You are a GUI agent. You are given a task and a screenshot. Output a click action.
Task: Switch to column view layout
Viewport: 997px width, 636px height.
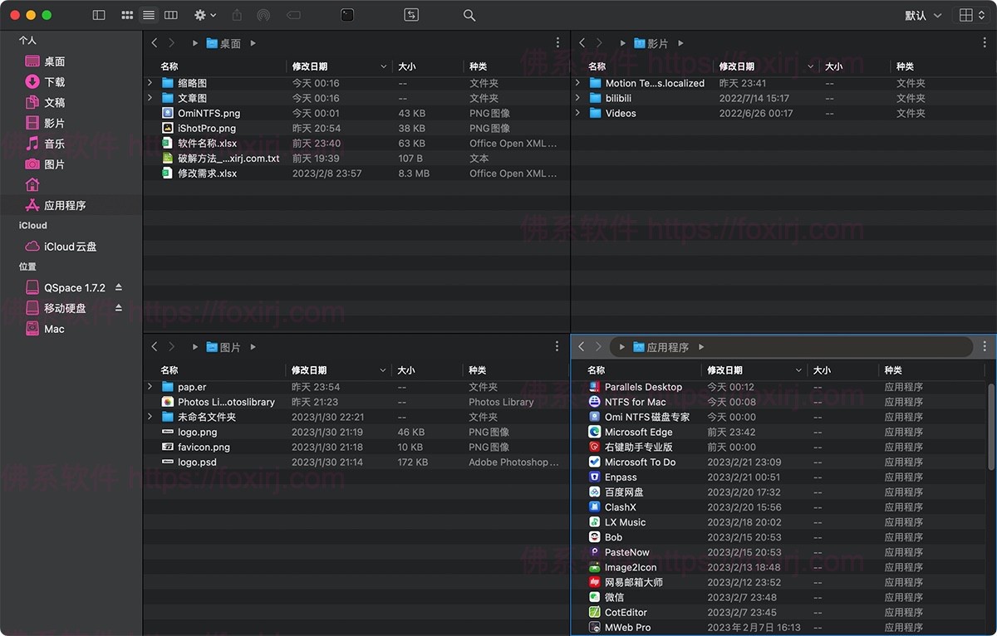[171, 15]
